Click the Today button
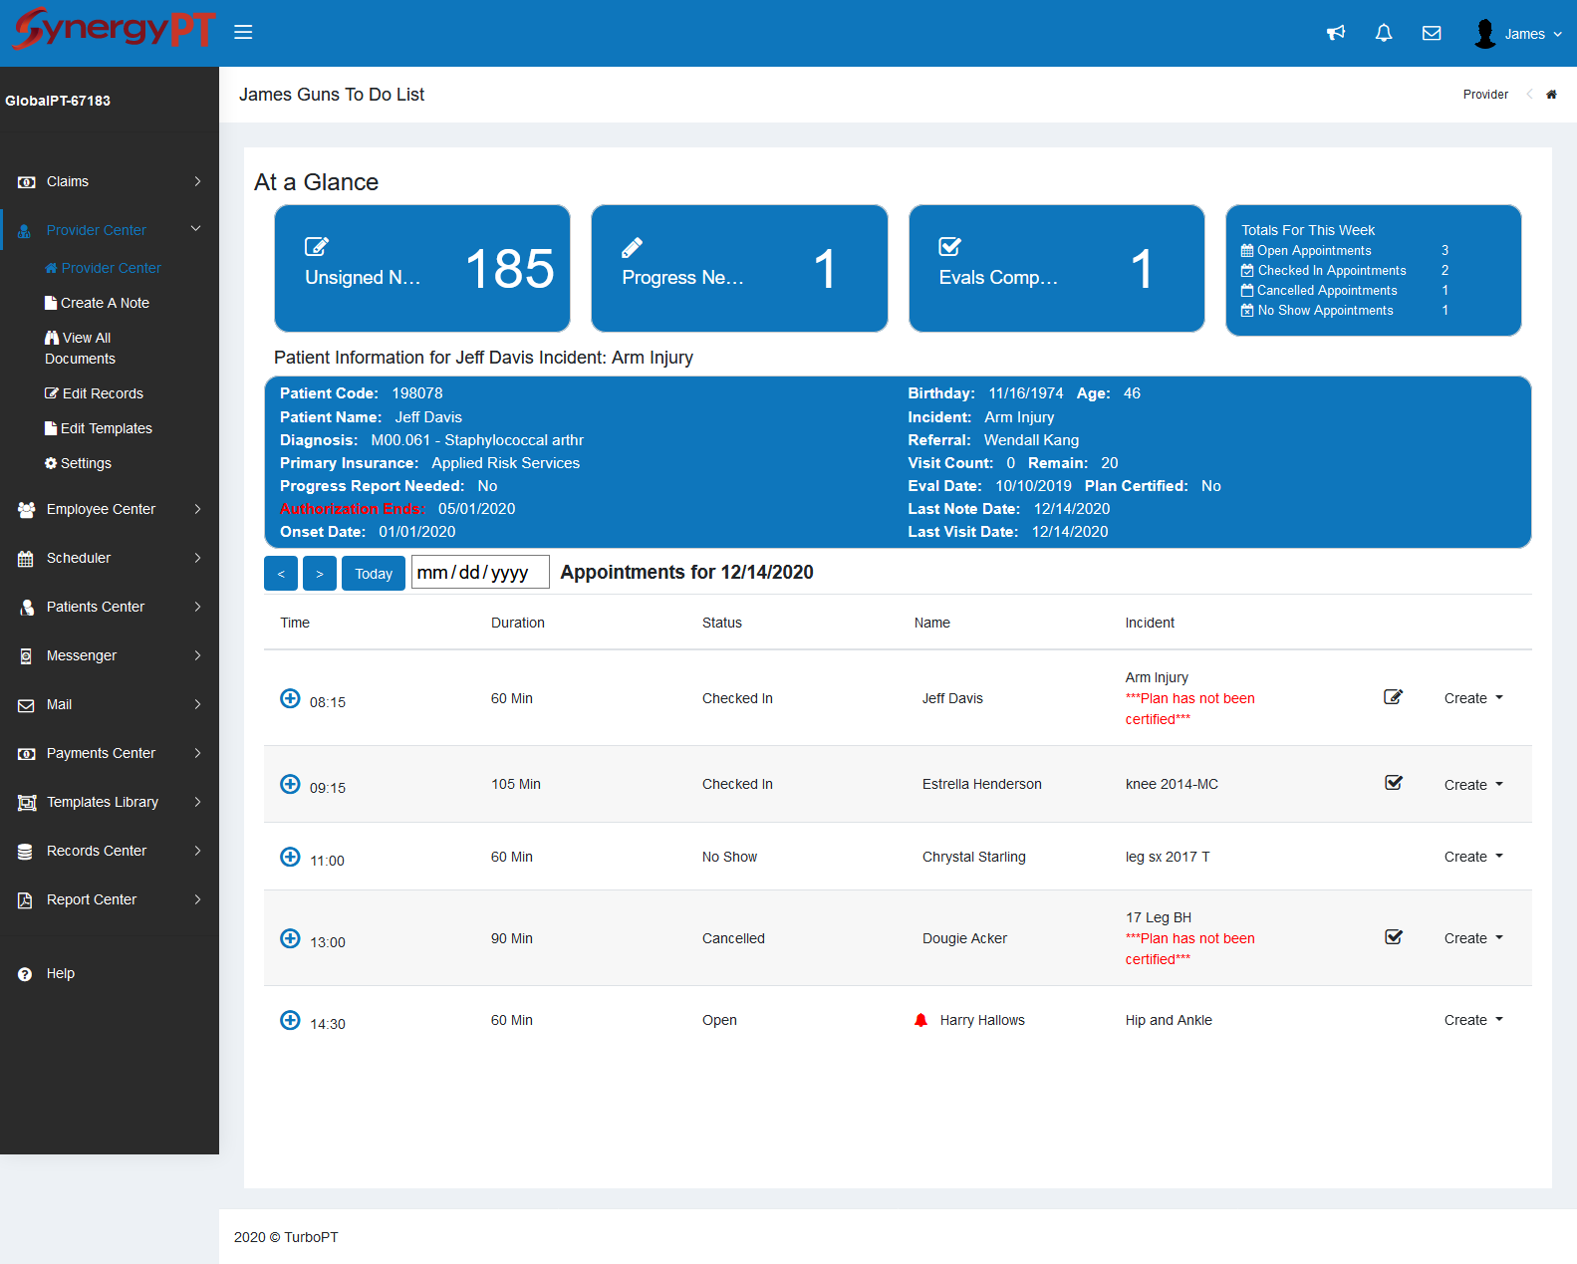Screen dimensions: 1577x1264 tap(374, 574)
